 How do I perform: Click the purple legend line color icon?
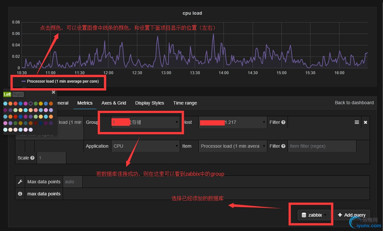coord(24,81)
